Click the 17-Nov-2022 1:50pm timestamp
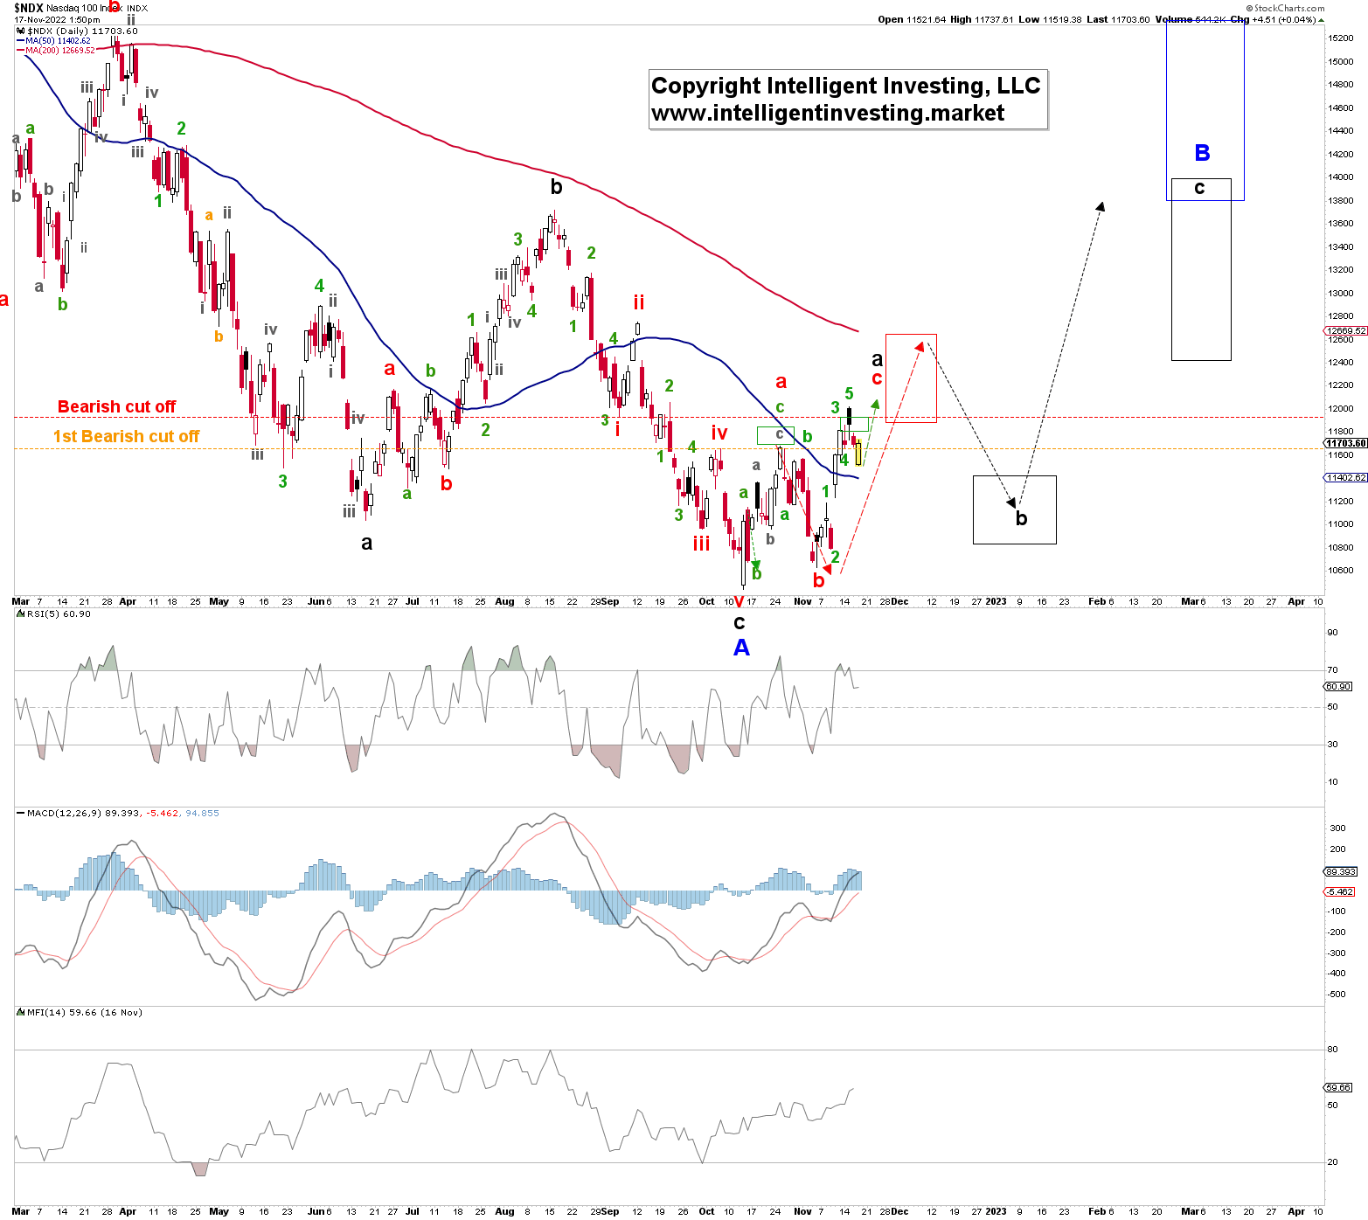Screen dimensions: 1368x1220 tap(57, 19)
